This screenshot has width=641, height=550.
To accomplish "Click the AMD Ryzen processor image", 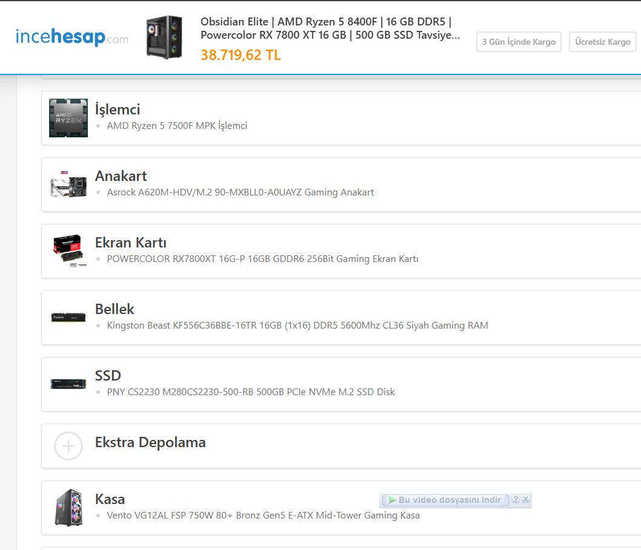I will (68, 118).
